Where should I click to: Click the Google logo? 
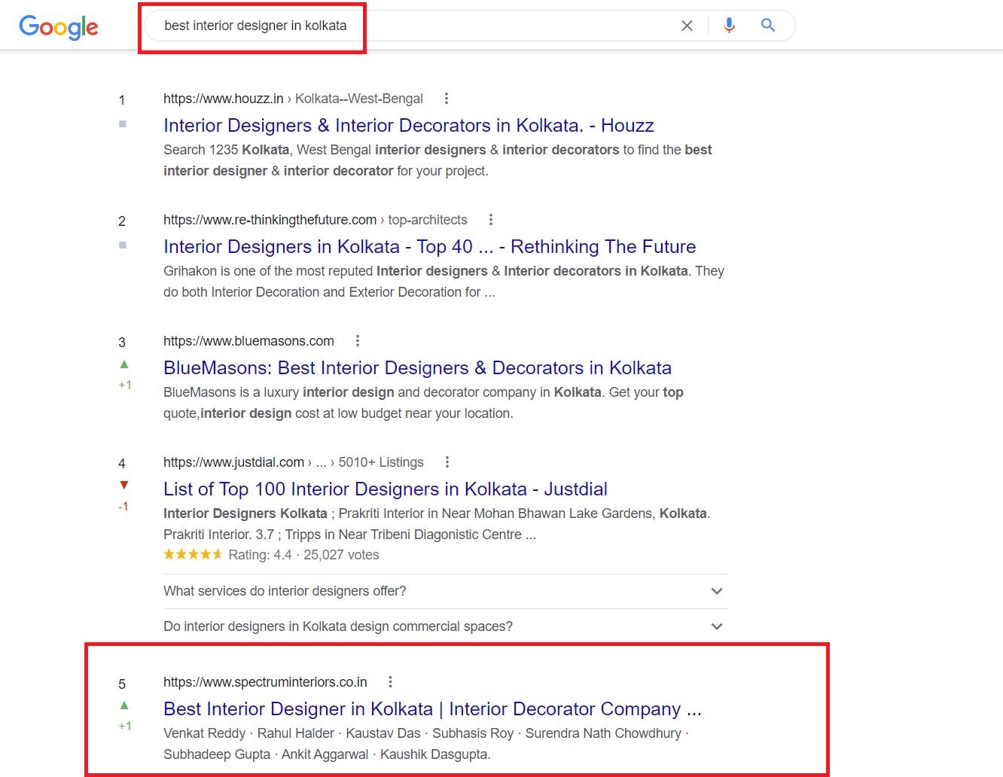tap(59, 26)
